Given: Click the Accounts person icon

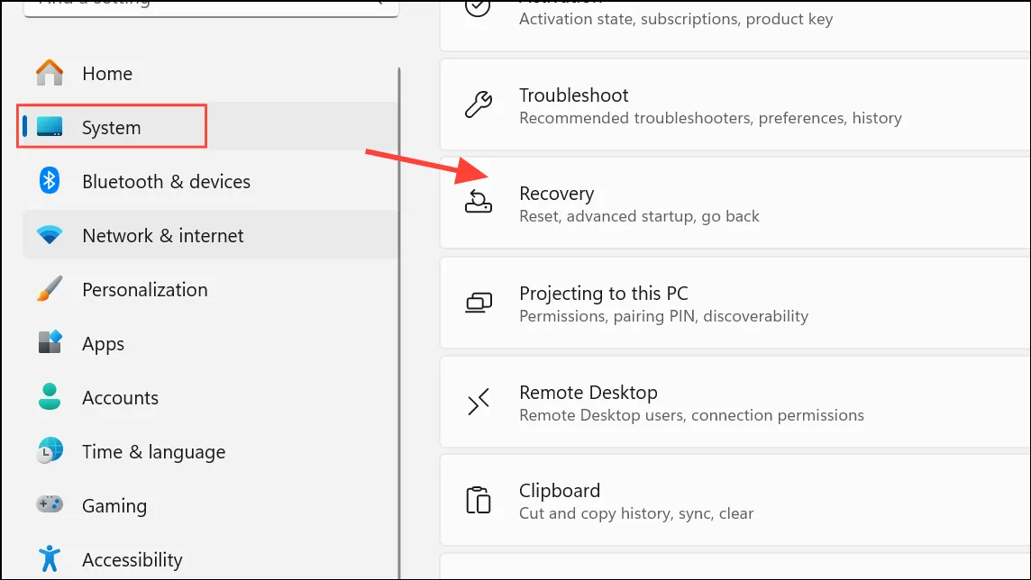Looking at the screenshot, I should pyautogui.click(x=50, y=397).
